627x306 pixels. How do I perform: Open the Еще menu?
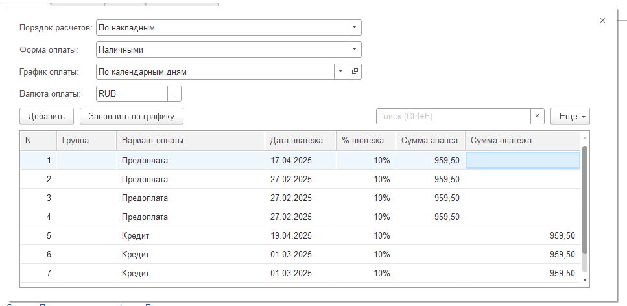coord(570,116)
